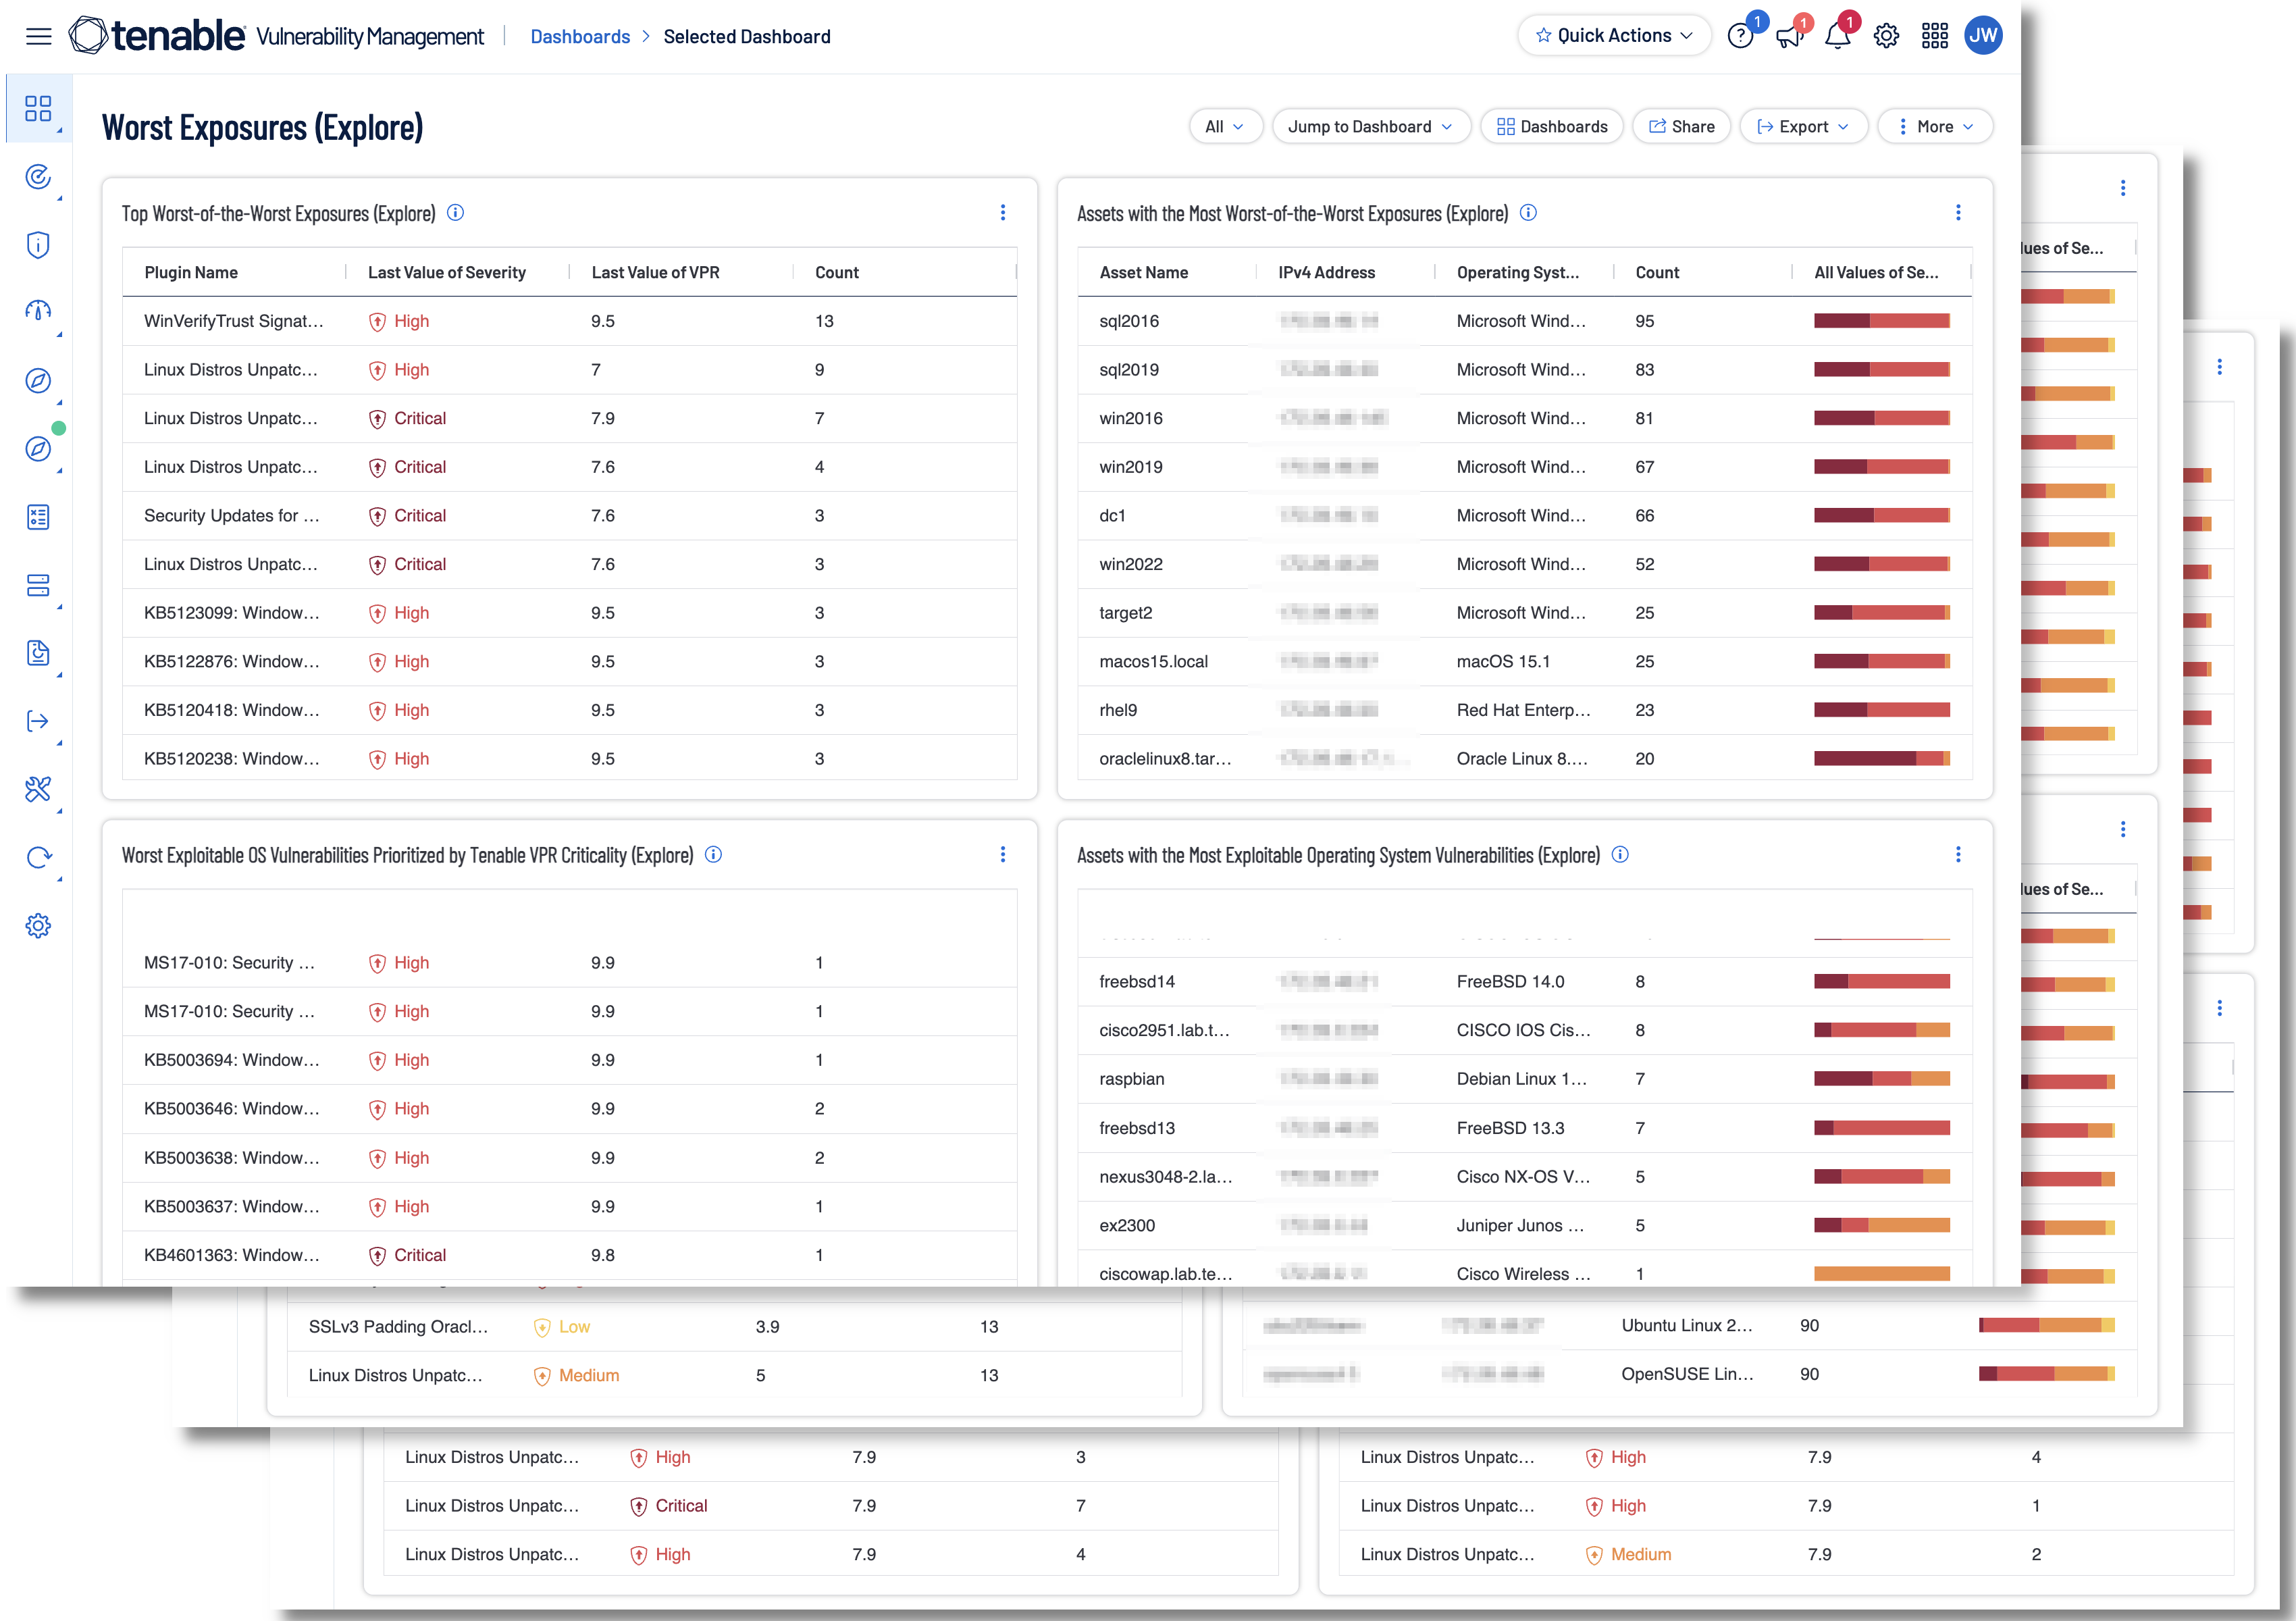Open the announcements megaphone icon
This screenshot has width=2296, height=1621.
click(x=1789, y=37)
